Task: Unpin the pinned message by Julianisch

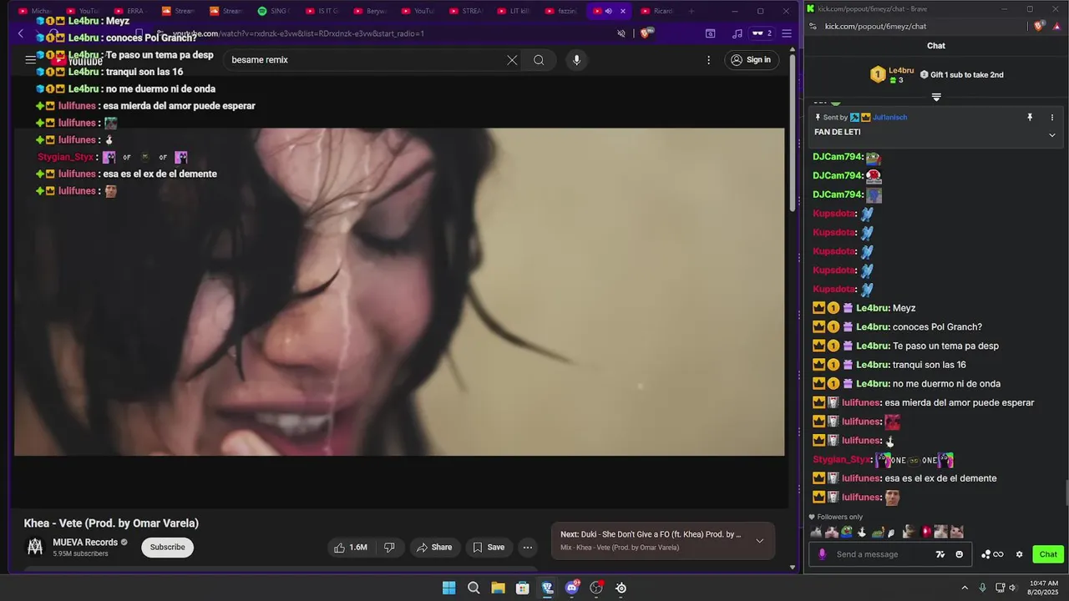Action: [x=1030, y=118]
